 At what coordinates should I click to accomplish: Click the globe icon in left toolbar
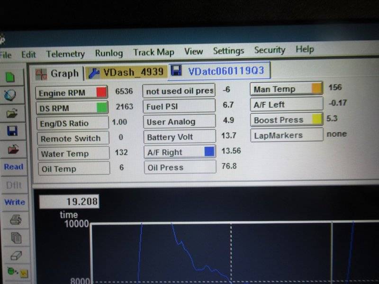[11, 95]
